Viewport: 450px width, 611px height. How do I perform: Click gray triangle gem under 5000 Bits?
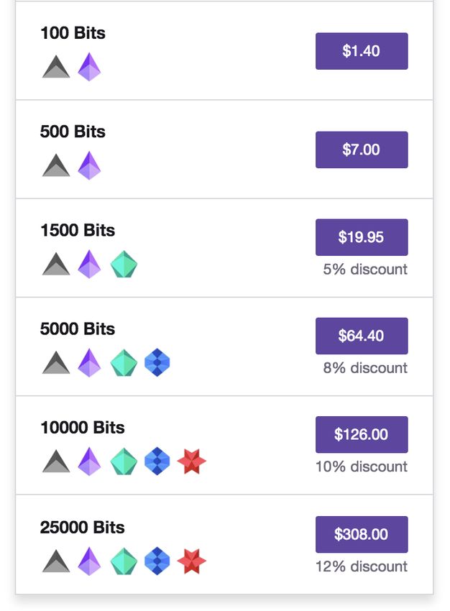click(56, 362)
